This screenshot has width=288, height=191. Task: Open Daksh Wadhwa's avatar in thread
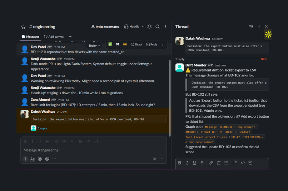179,41
